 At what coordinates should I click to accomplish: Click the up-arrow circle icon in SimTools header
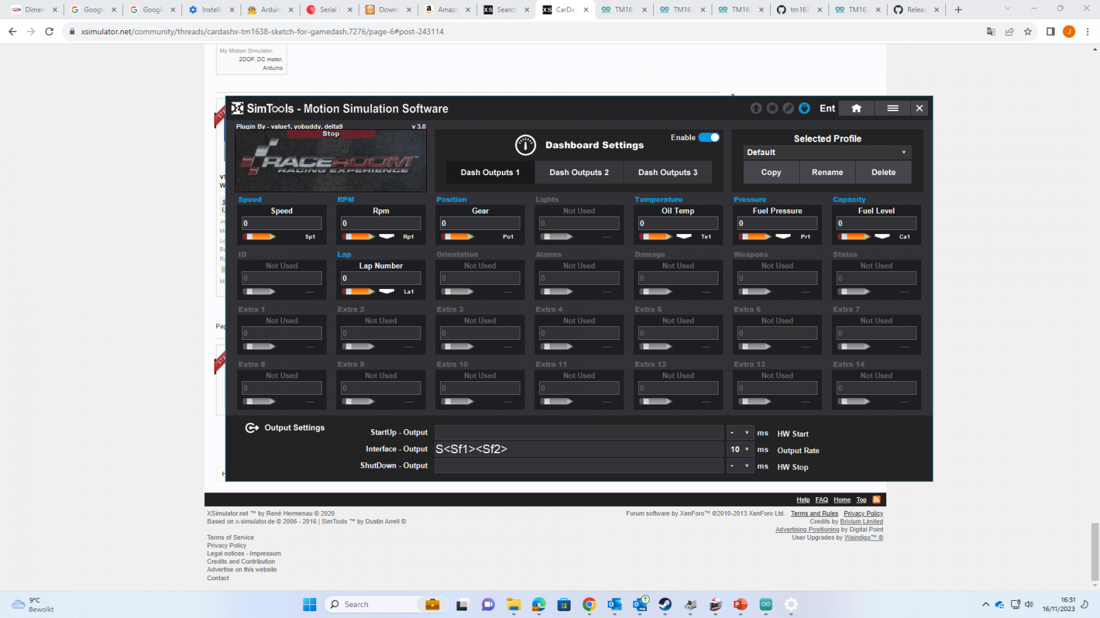[756, 108]
